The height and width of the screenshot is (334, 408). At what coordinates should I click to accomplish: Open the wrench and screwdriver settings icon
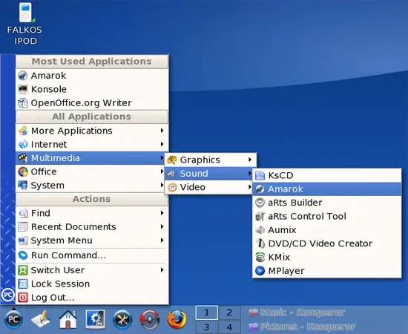point(122,319)
